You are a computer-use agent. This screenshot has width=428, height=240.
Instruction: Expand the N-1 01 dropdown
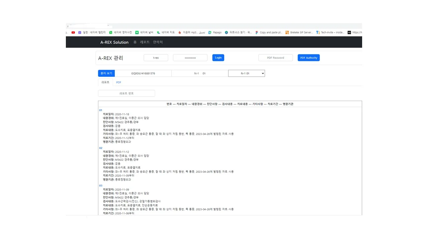[x=246, y=73]
